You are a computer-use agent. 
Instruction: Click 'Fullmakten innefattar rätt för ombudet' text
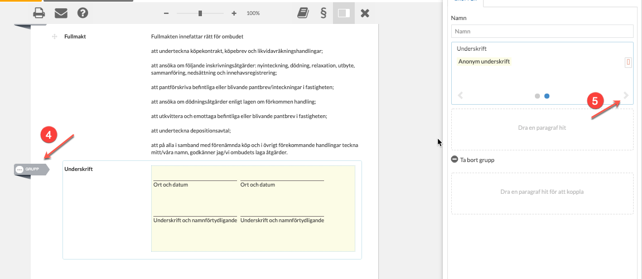pyautogui.click(x=197, y=36)
